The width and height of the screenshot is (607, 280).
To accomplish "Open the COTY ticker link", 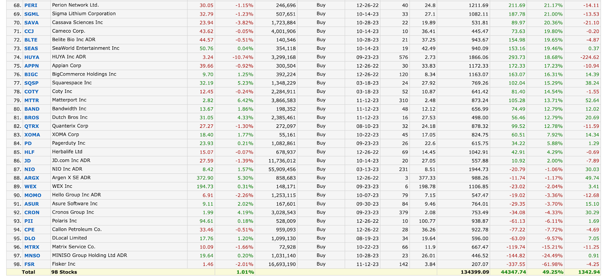I will click(31, 92).
